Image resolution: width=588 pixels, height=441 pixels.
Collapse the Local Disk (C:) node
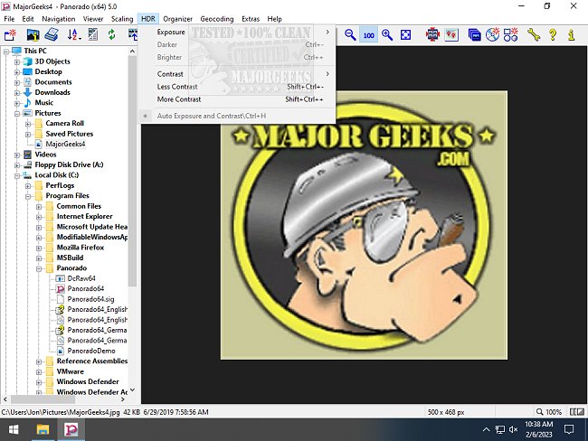[x=17, y=175]
